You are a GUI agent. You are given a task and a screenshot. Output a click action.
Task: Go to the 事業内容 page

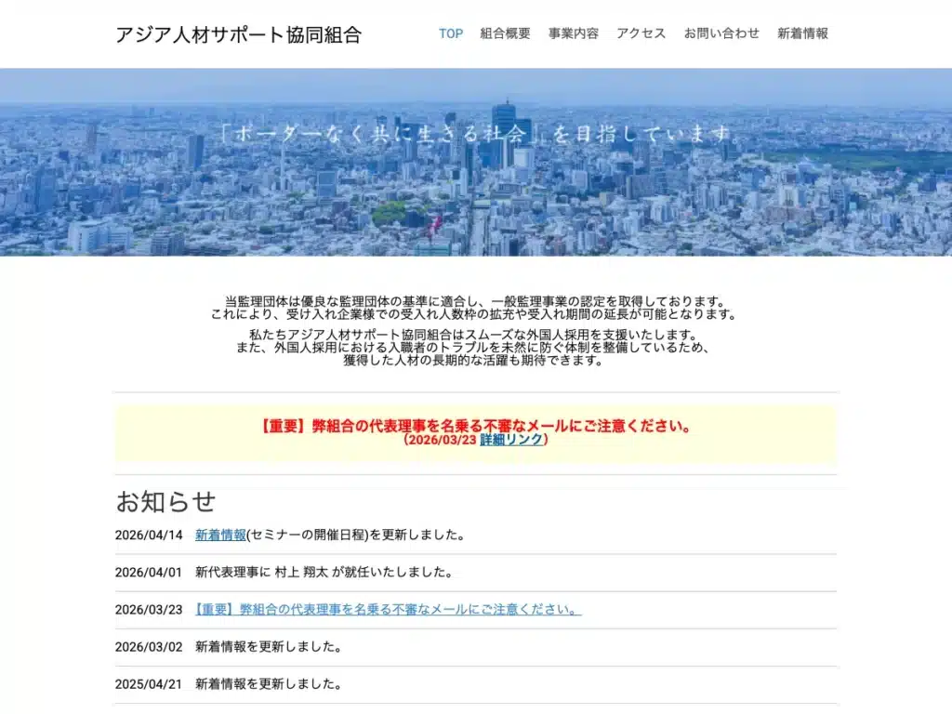(573, 34)
